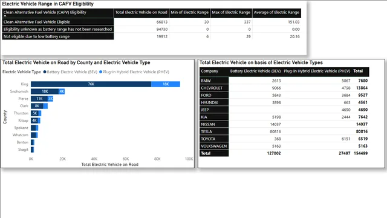Select King county BEV bar segment labeled 76K
This screenshot has height=218, width=387.
(91, 84)
